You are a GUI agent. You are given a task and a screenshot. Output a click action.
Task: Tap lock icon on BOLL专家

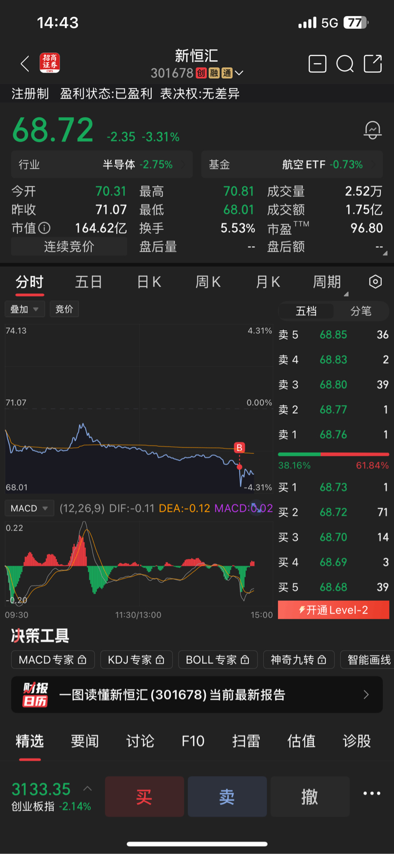click(x=245, y=660)
